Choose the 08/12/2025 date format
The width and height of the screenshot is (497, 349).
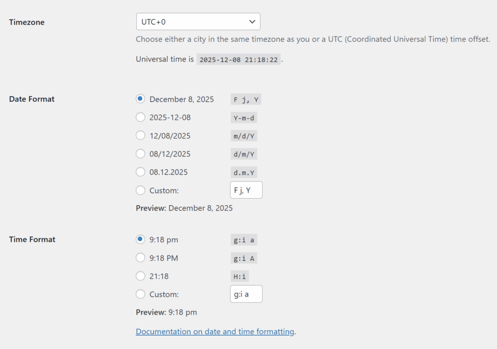pyautogui.click(x=140, y=153)
